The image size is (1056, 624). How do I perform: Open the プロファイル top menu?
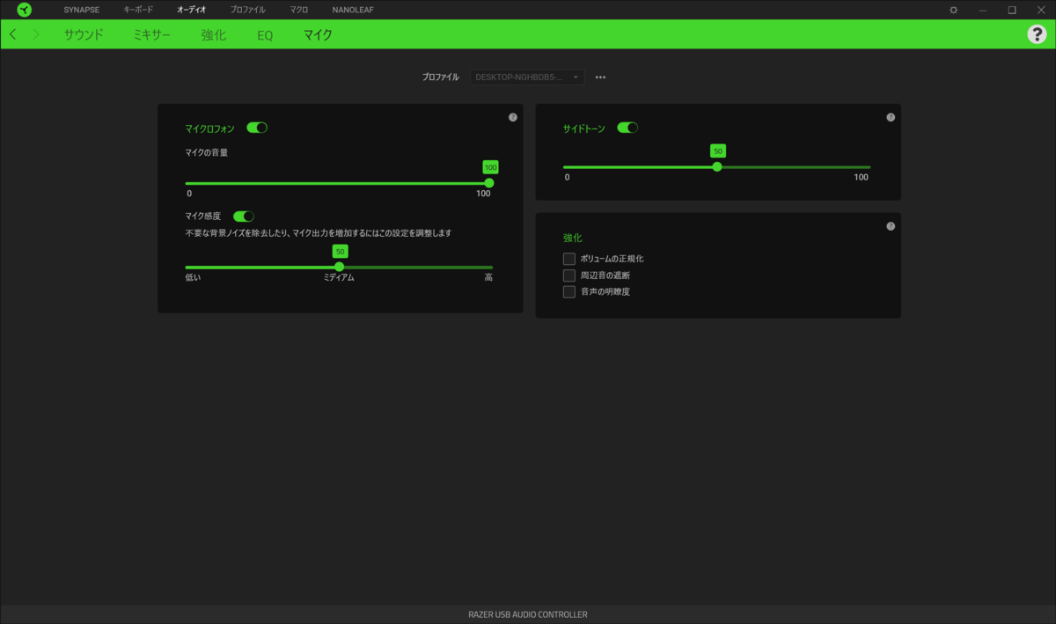(x=247, y=10)
